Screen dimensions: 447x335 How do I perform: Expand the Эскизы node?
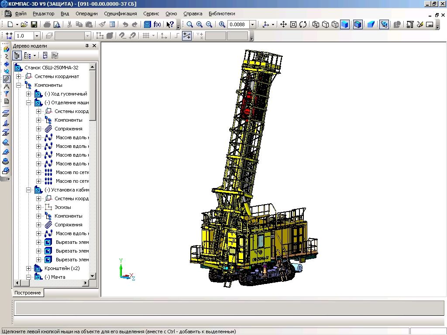[39, 207]
